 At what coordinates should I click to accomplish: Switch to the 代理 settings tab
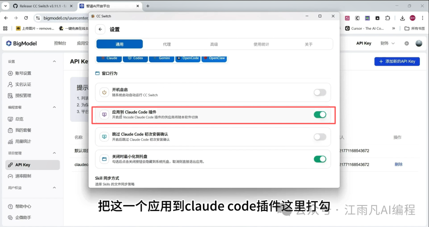tap(166, 44)
